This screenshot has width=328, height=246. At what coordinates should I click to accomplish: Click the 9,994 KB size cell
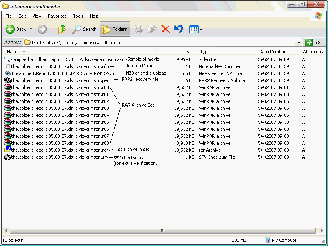pos(185,59)
